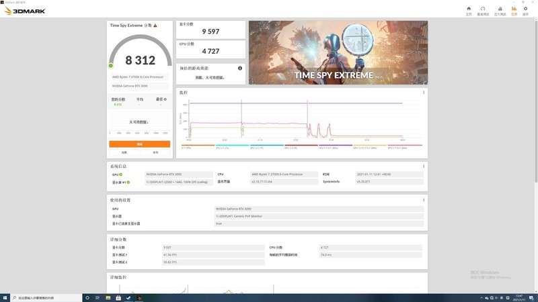Viewport: 538px width, 302px height.
Task: Click the SystemInfo v5.35.871 value
Action: 389,181
